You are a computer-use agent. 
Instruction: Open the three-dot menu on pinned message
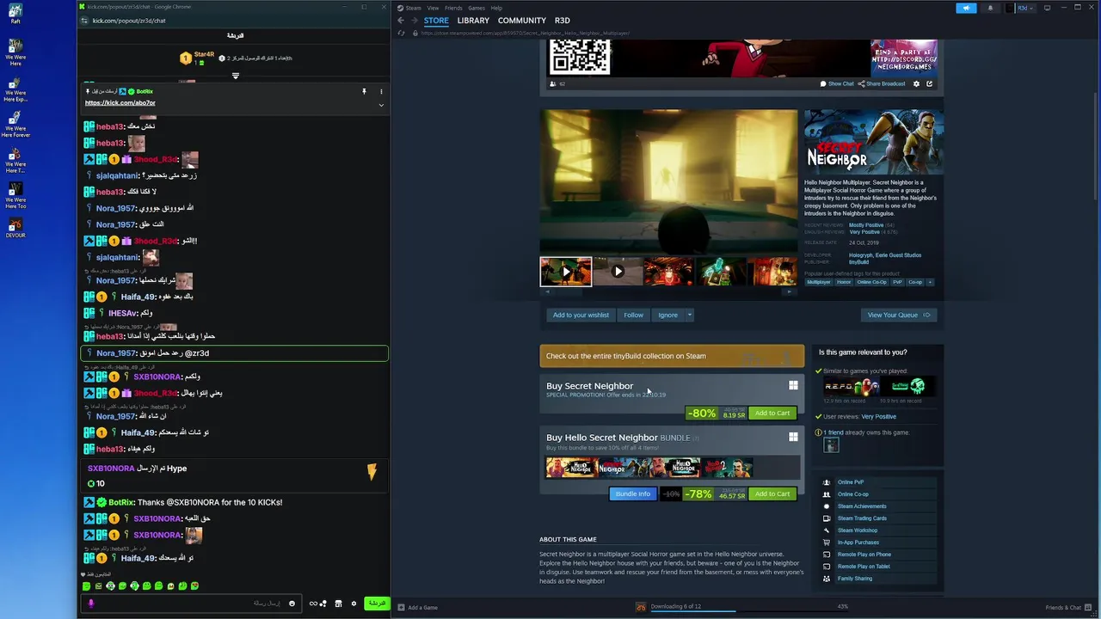click(x=381, y=91)
